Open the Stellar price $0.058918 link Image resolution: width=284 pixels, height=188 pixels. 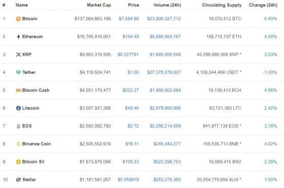(x=128, y=180)
